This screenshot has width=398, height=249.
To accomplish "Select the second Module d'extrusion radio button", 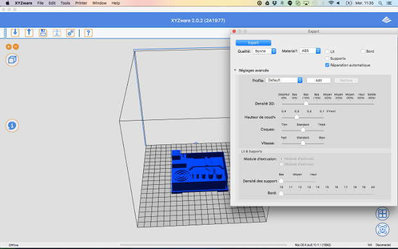I will coord(281,164).
